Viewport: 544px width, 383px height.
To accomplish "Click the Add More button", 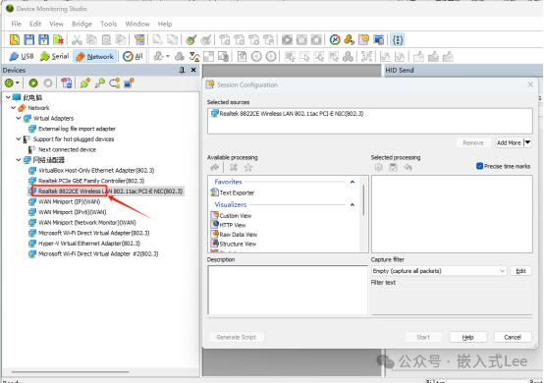I will click(509, 142).
